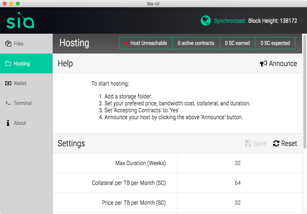Click the megaphone Announce icon
307x214 pixels.
point(263,63)
